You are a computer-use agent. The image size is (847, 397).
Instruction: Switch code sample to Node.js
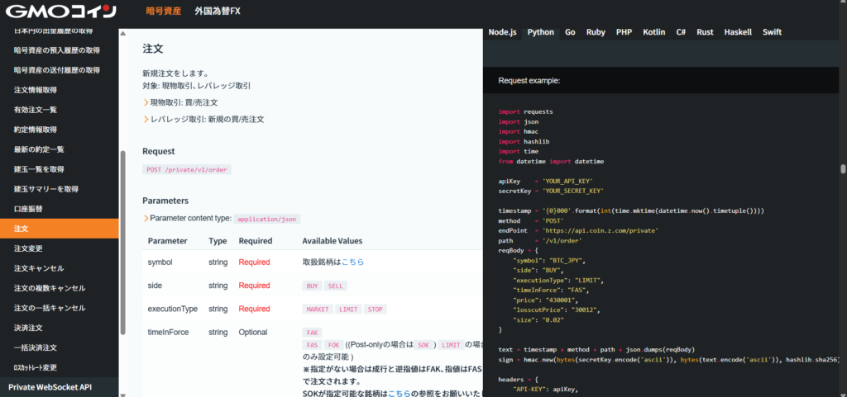coord(502,32)
